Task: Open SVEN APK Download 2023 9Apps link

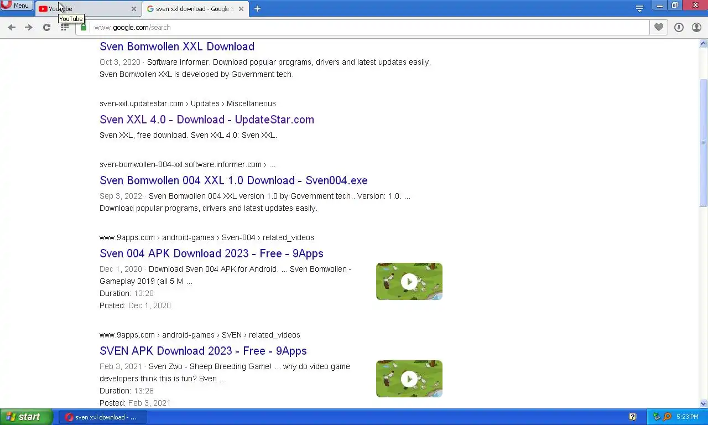Action: 203,351
